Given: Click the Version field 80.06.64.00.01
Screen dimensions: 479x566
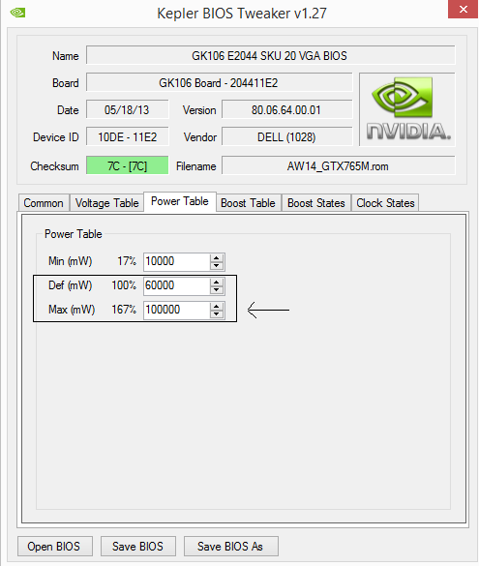Looking at the screenshot, I should pyautogui.click(x=287, y=109).
